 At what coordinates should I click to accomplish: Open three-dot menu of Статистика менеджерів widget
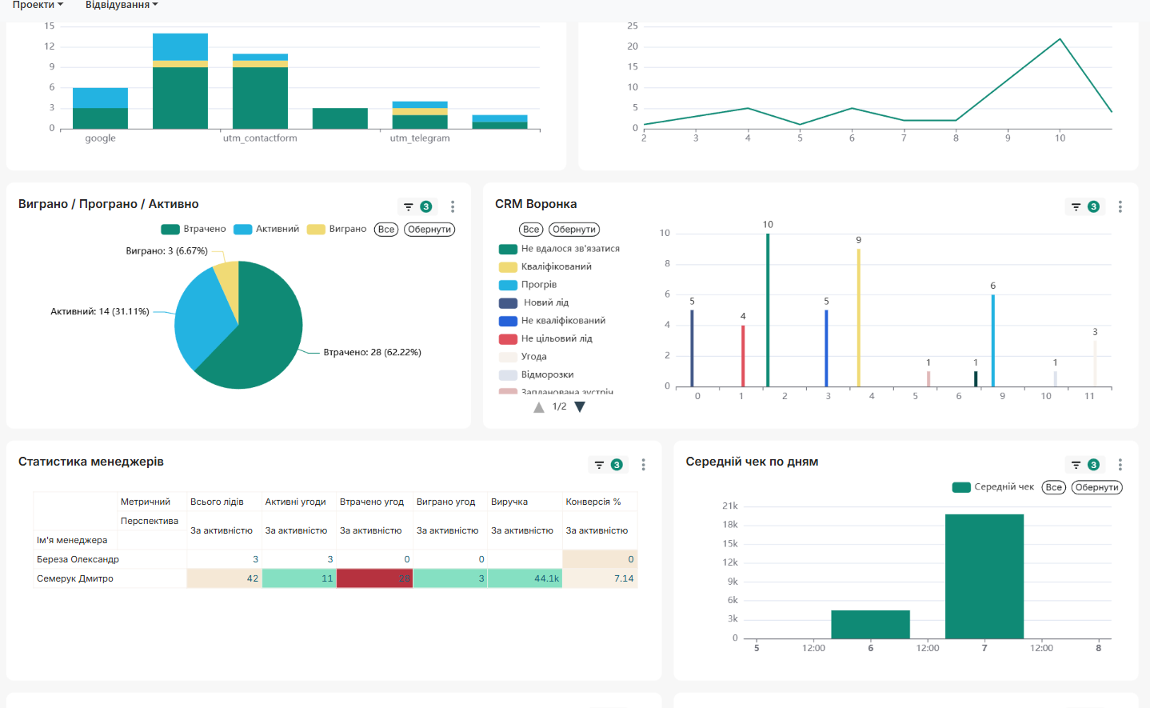click(643, 465)
